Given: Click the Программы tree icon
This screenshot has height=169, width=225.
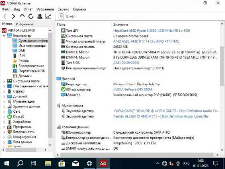Looking at the screenshot, I should coord(10,127).
